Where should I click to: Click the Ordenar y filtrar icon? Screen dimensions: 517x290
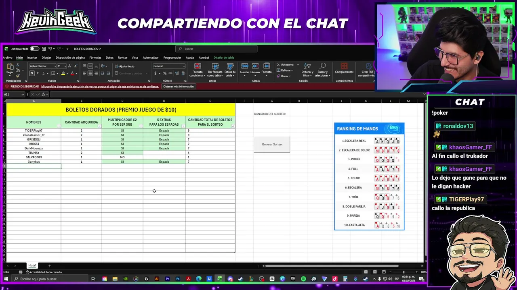click(x=307, y=69)
